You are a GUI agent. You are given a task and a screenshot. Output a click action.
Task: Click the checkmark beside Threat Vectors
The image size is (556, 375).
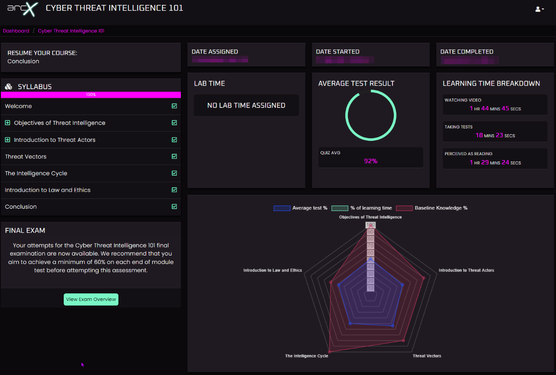pyautogui.click(x=174, y=157)
